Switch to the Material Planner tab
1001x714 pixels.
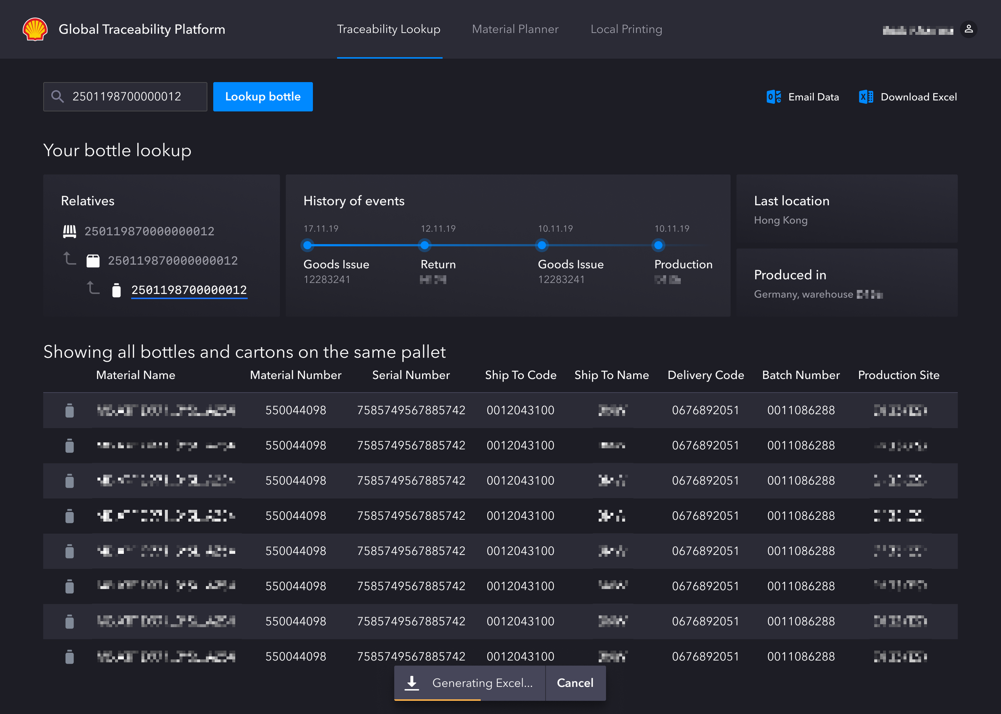(515, 29)
